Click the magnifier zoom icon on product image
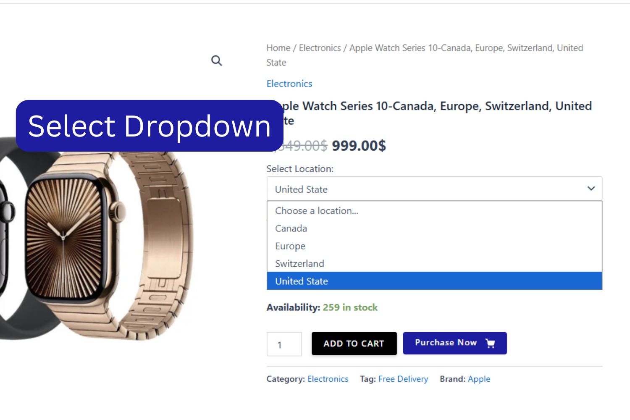 click(216, 61)
